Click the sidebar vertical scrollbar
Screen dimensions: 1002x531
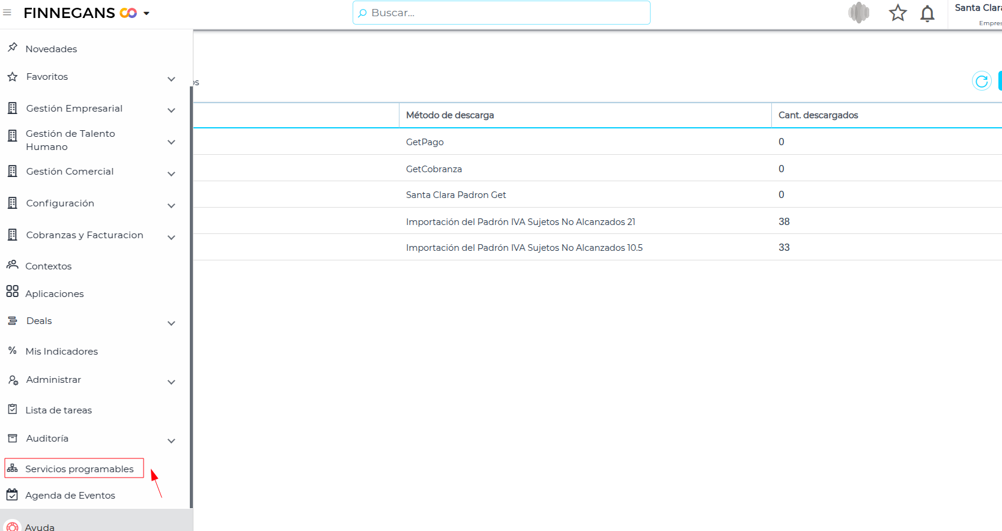191,297
